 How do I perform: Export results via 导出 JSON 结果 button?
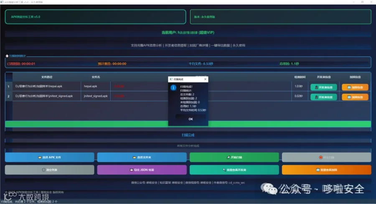[x=142, y=170]
